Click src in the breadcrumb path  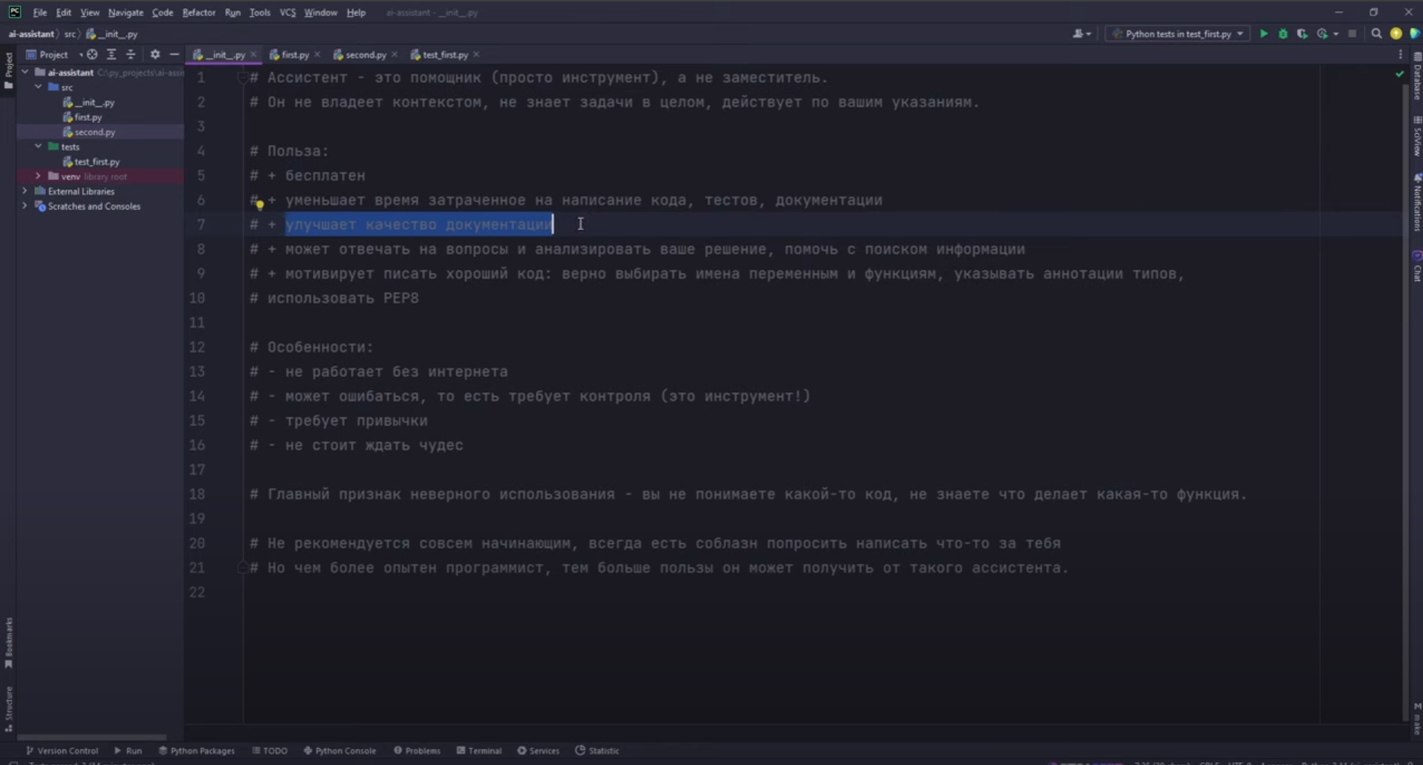click(69, 33)
